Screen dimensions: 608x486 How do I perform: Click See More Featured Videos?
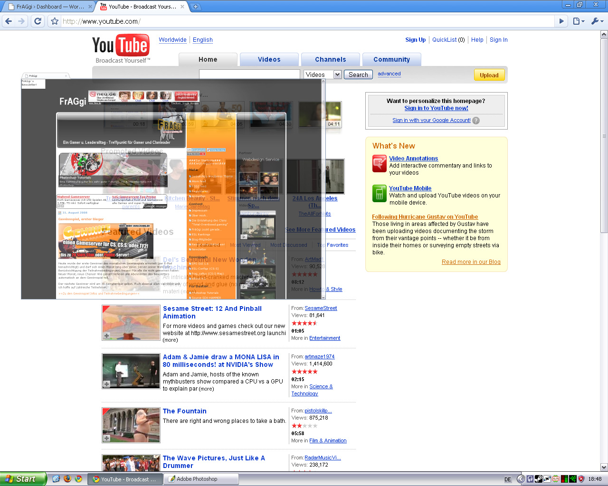point(320,230)
